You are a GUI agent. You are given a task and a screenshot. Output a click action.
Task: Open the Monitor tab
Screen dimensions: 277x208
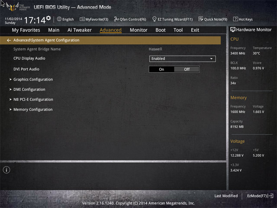click(138, 30)
